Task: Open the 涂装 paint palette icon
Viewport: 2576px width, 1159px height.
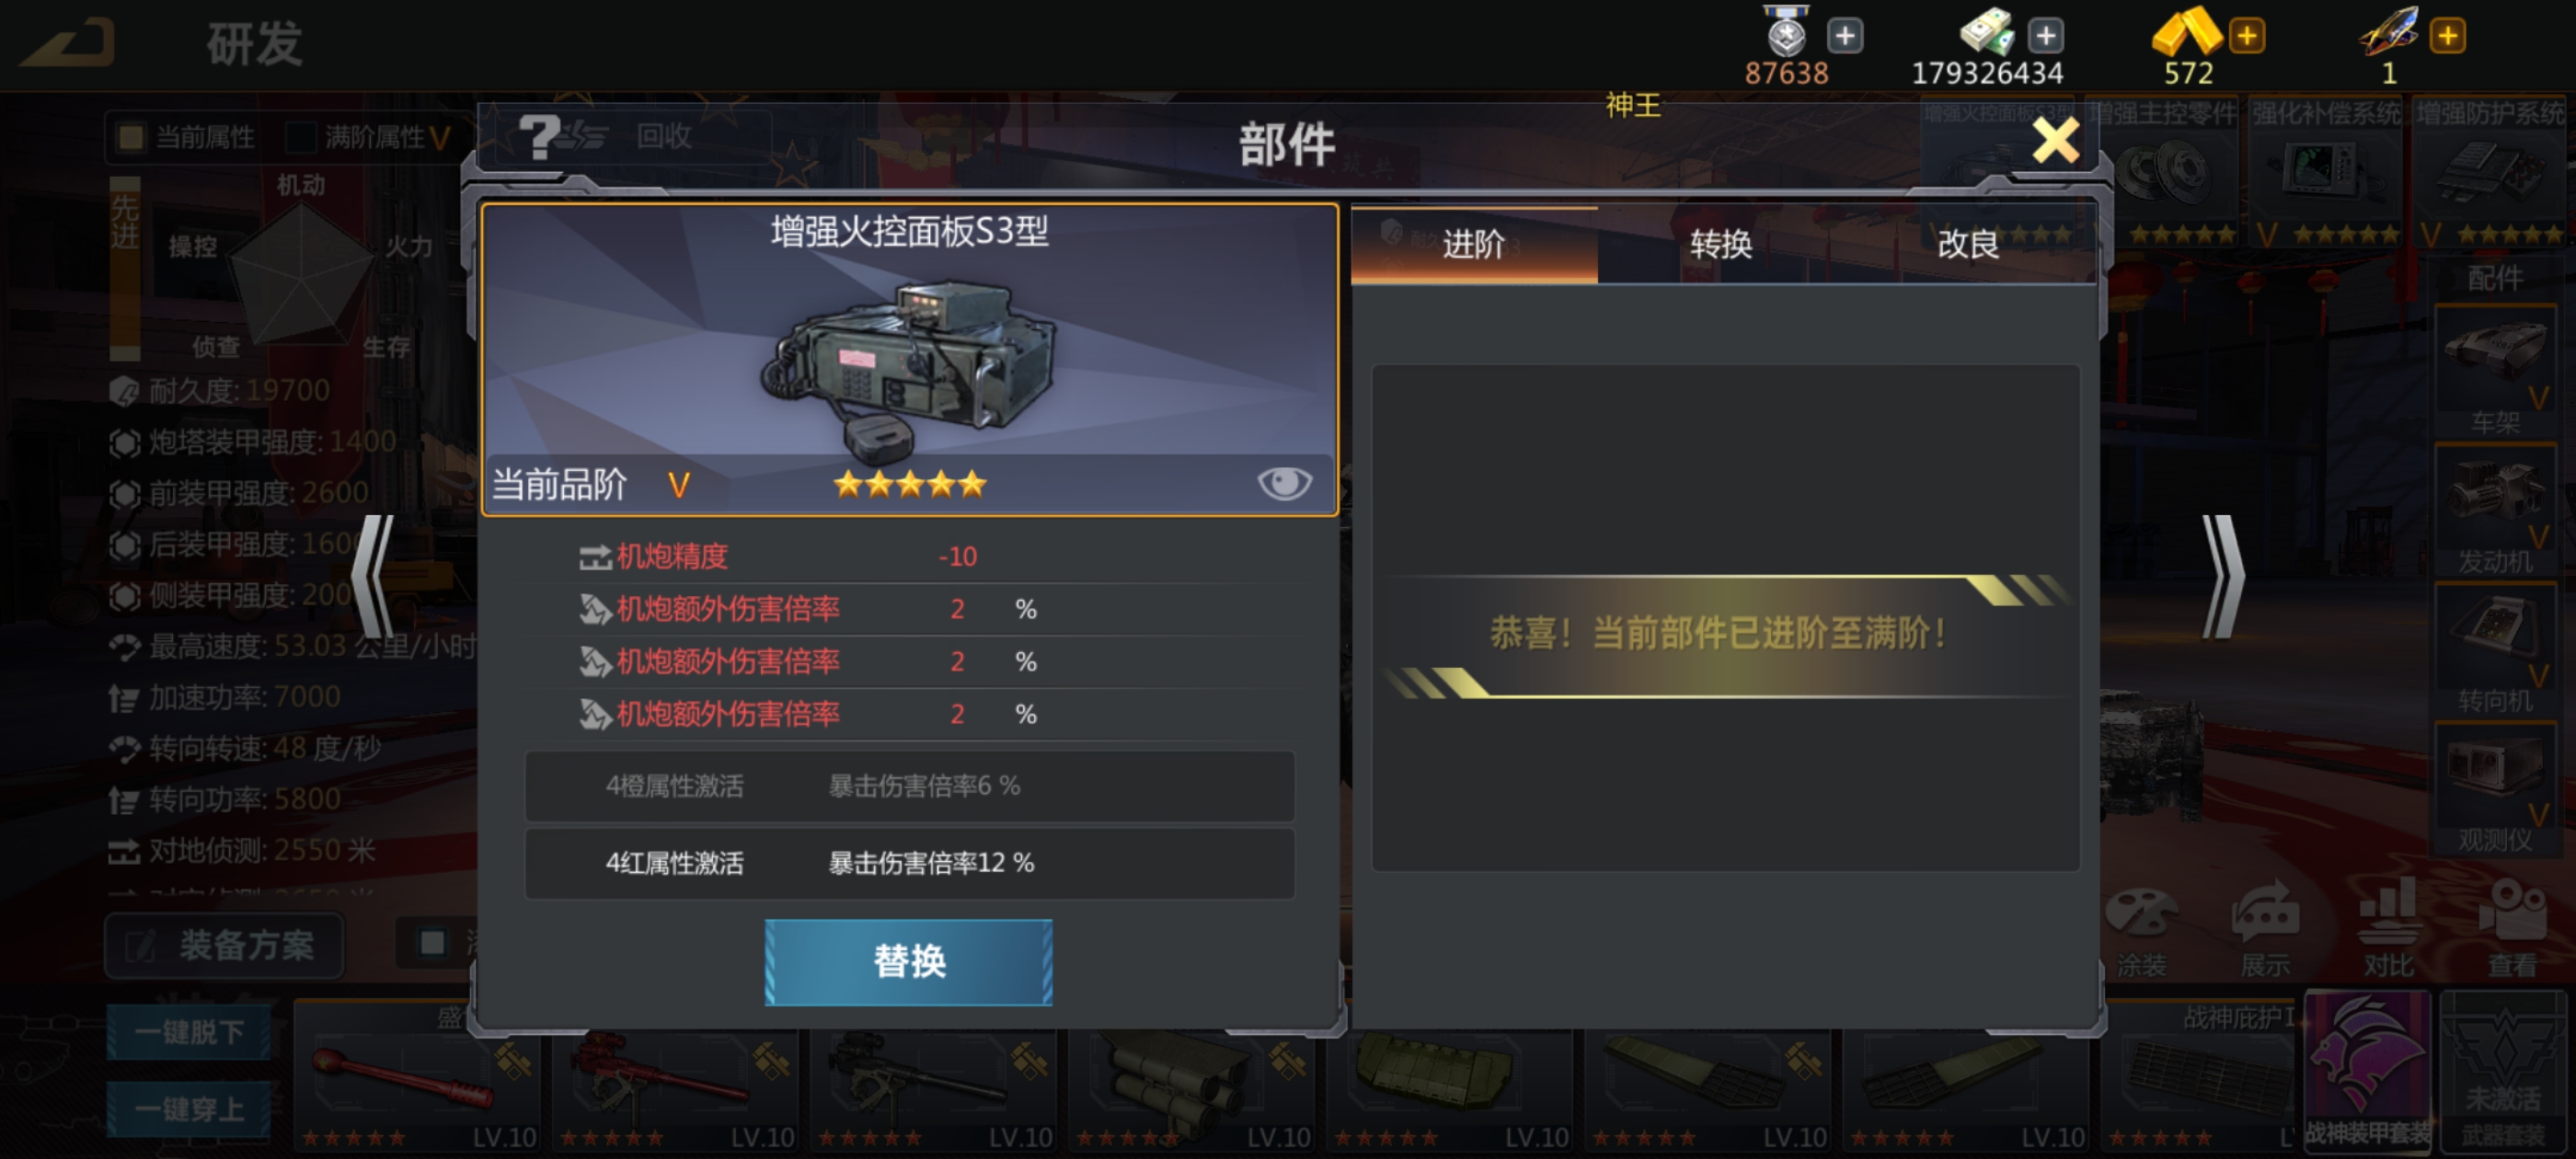Action: 2141,930
